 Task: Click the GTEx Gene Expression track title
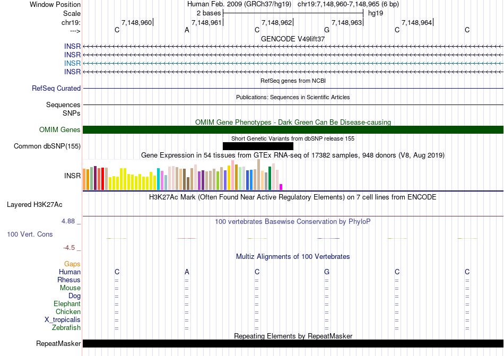(293, 155)
